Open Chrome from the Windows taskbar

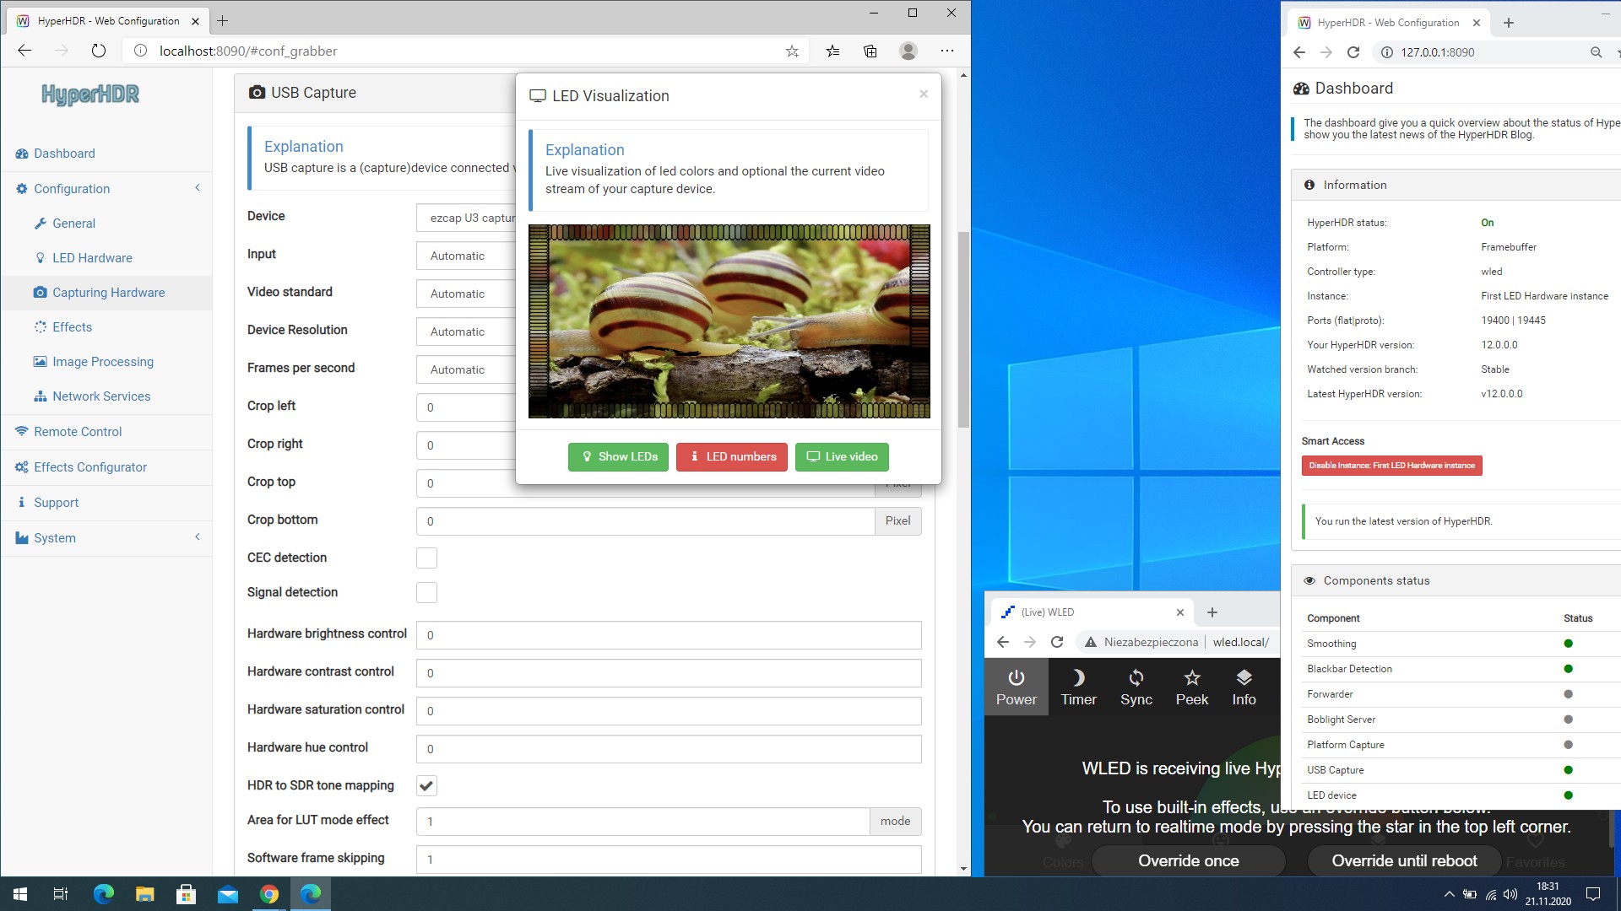pos(269,894)
